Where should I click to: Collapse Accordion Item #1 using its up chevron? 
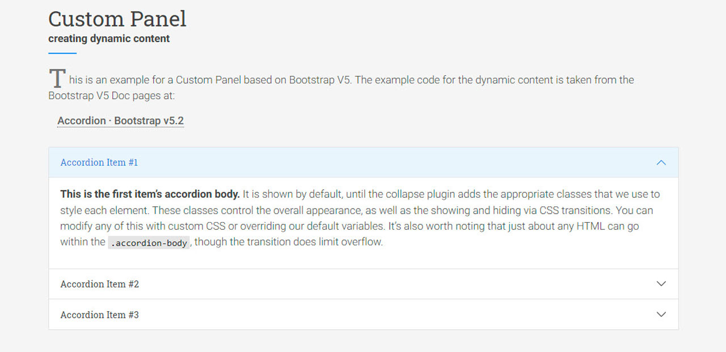click(x=661, y=163)
